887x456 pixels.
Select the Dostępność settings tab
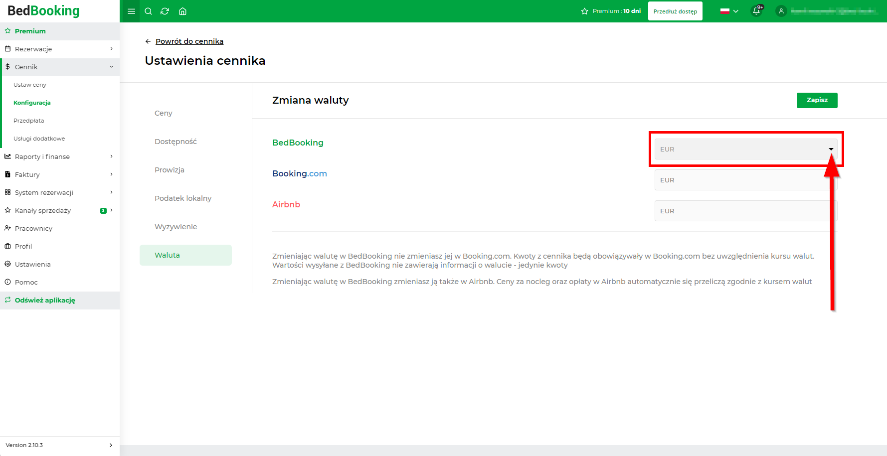[185, 142]
